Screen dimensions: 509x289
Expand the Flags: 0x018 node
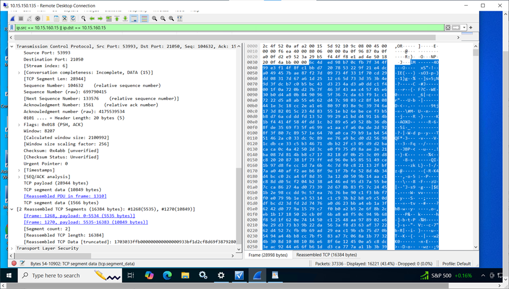click(19, 124)
